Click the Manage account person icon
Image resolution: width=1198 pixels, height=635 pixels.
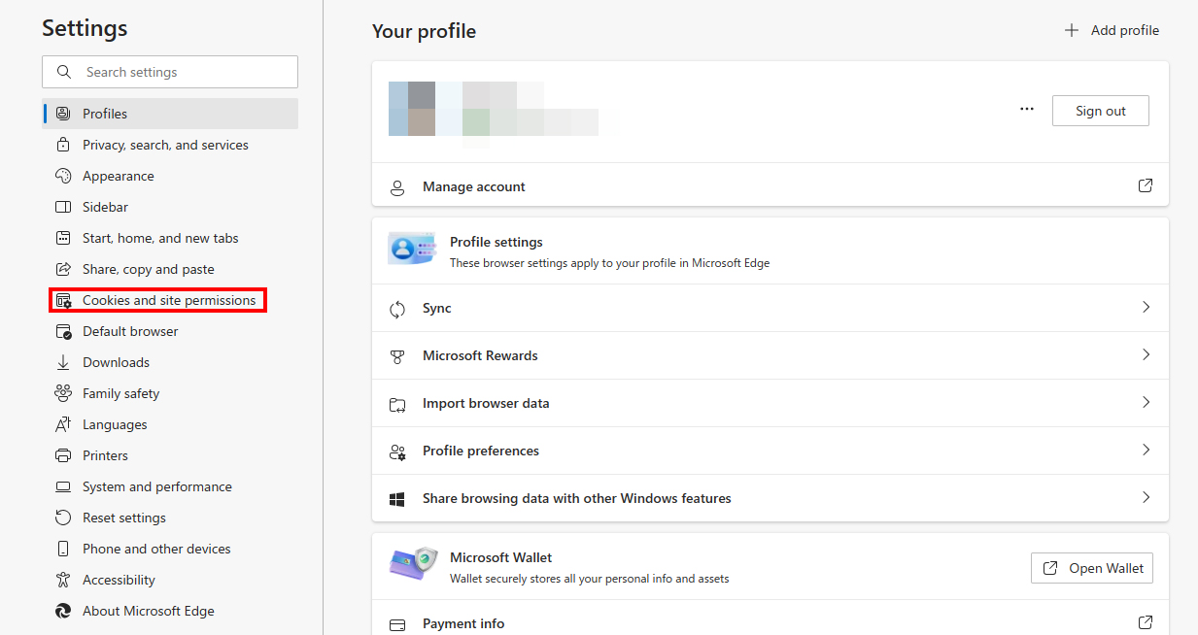[397, 187]
